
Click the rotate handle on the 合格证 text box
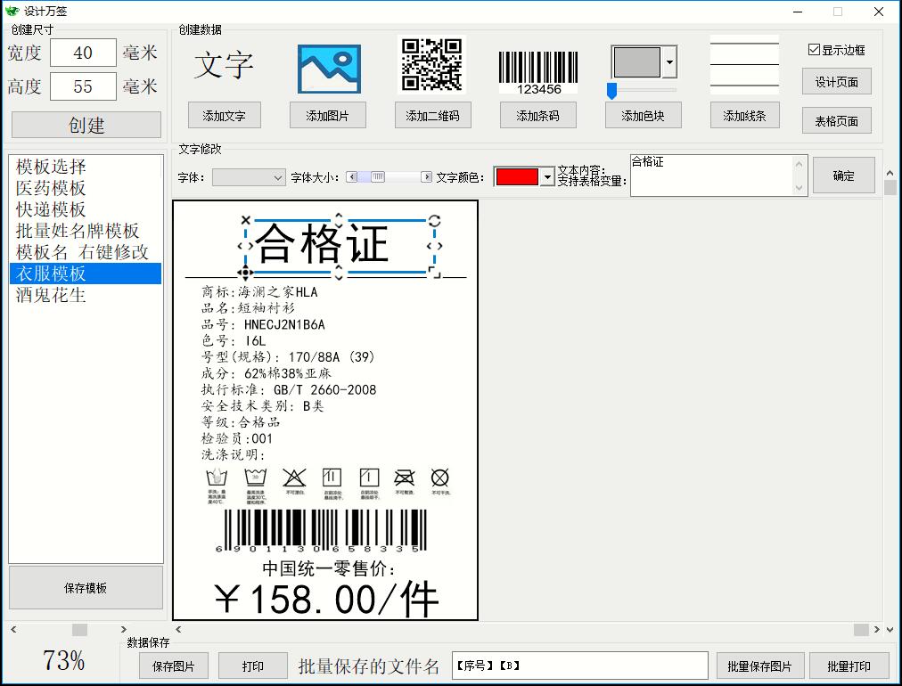[x=434, y=220]
